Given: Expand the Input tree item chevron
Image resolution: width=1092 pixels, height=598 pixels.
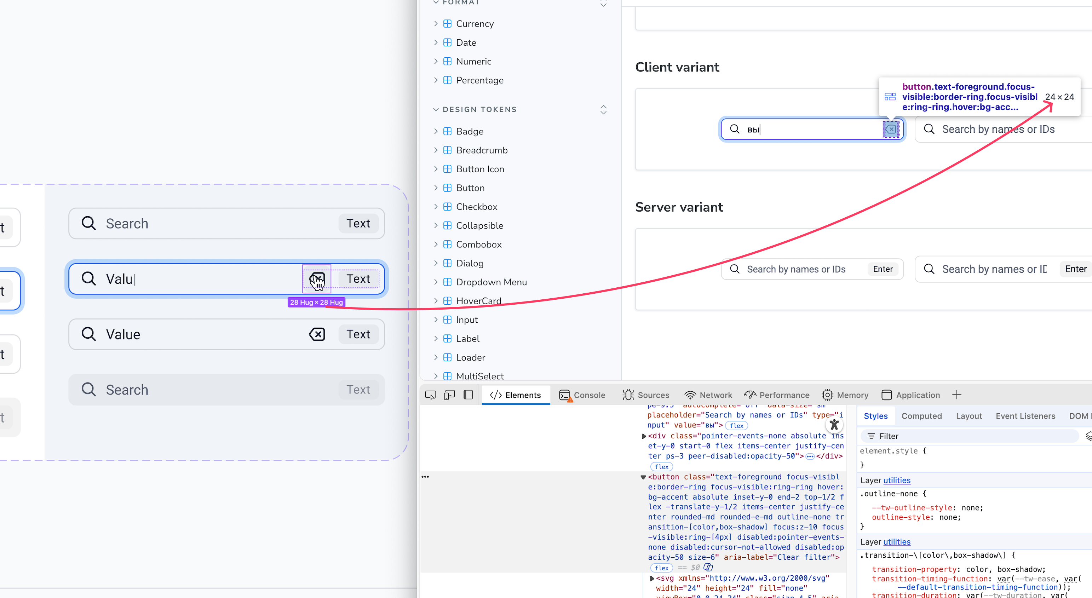Looking at the screenshot, I should point(436,320).
